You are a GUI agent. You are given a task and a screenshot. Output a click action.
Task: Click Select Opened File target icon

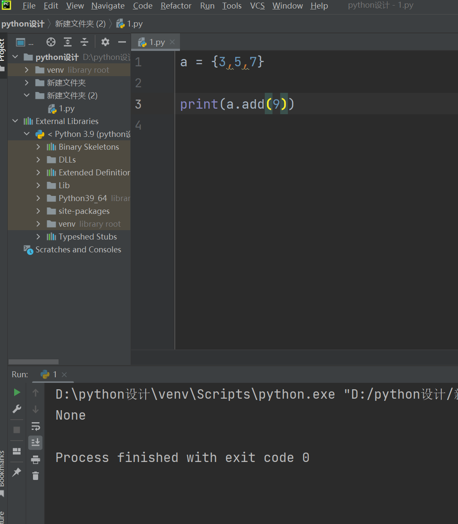tap(51, 42)
